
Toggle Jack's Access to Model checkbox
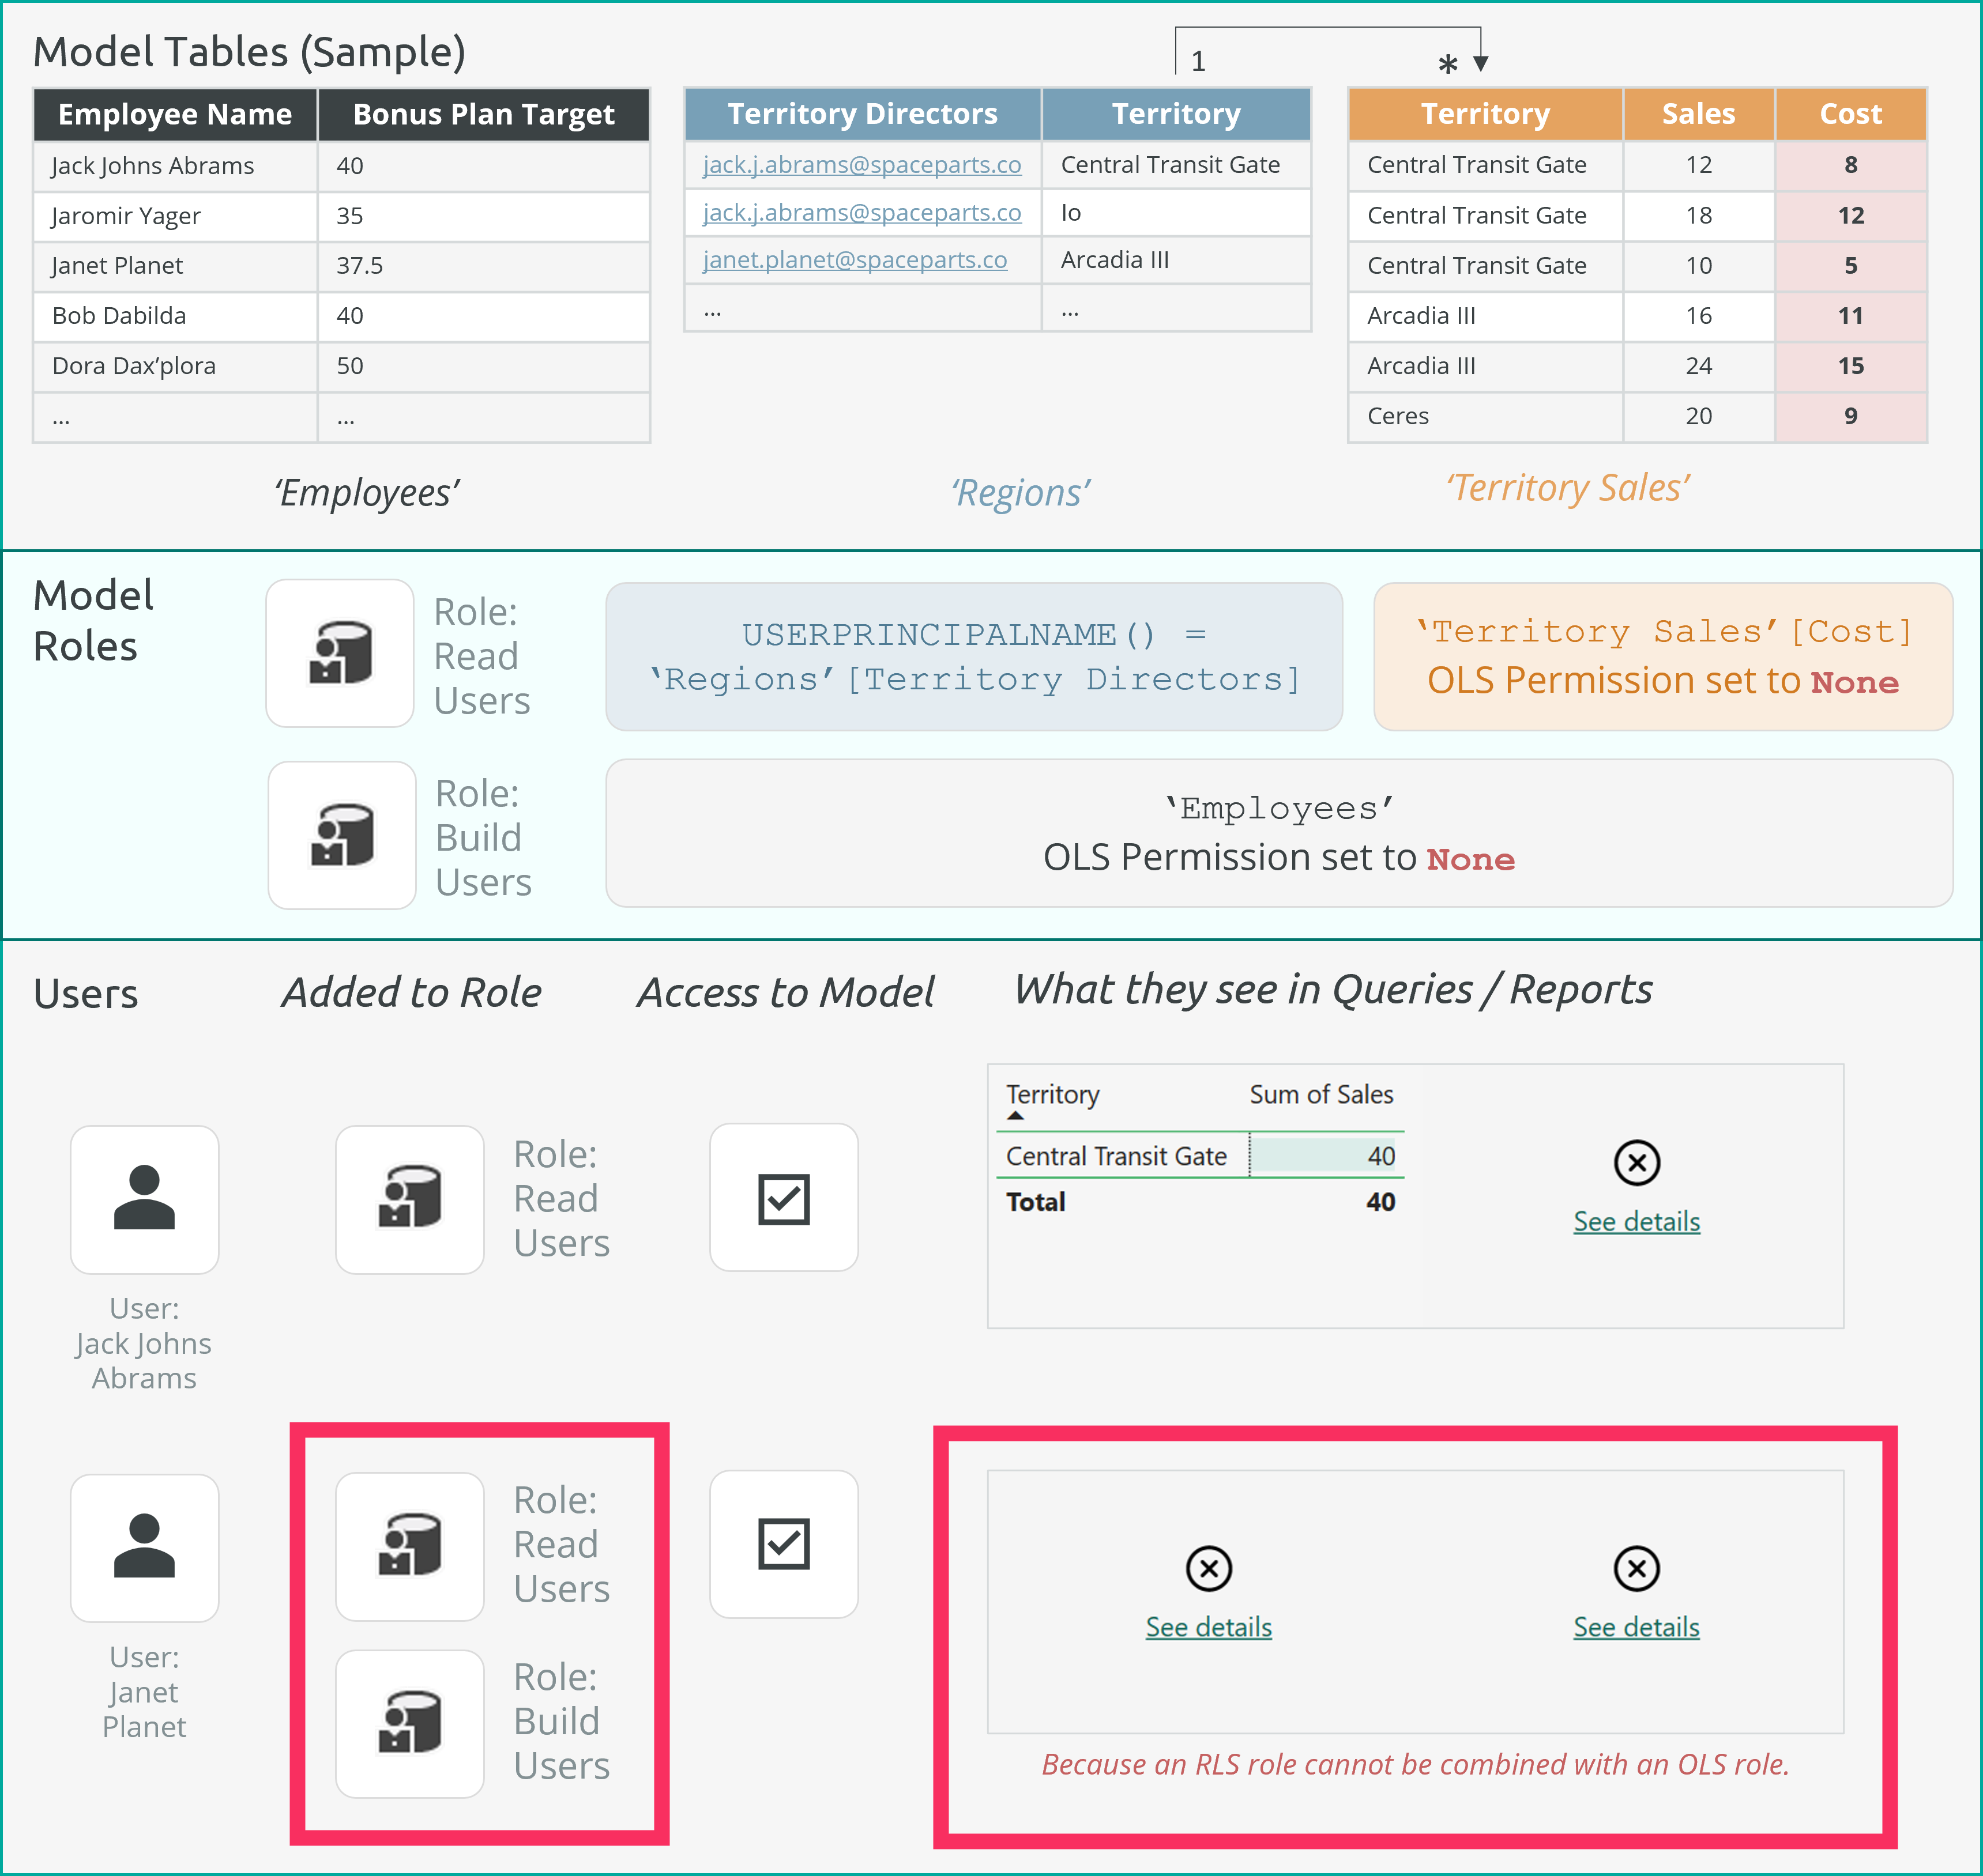coord(784,1198)
